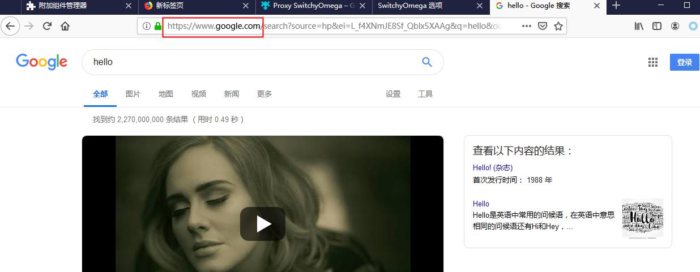Click the Hello word-cloud thumbnail
Image resolution: width=700 pixels, height=272 pixels.
point(642,218)
